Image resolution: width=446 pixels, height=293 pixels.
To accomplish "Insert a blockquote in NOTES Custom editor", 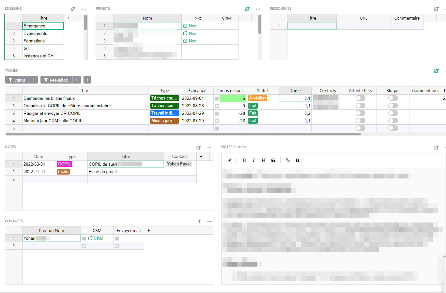I will (273, 160).
